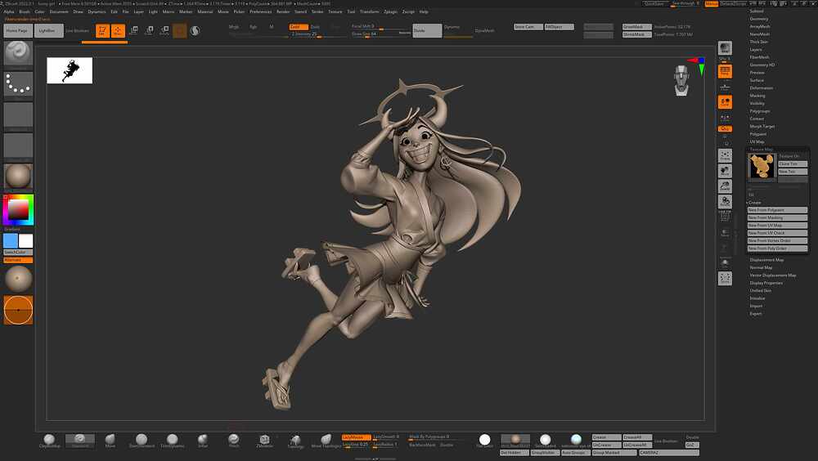Click the Clone Txtr button
The height and width of the screenshot is (461, 818).
[x=793, y=163]
